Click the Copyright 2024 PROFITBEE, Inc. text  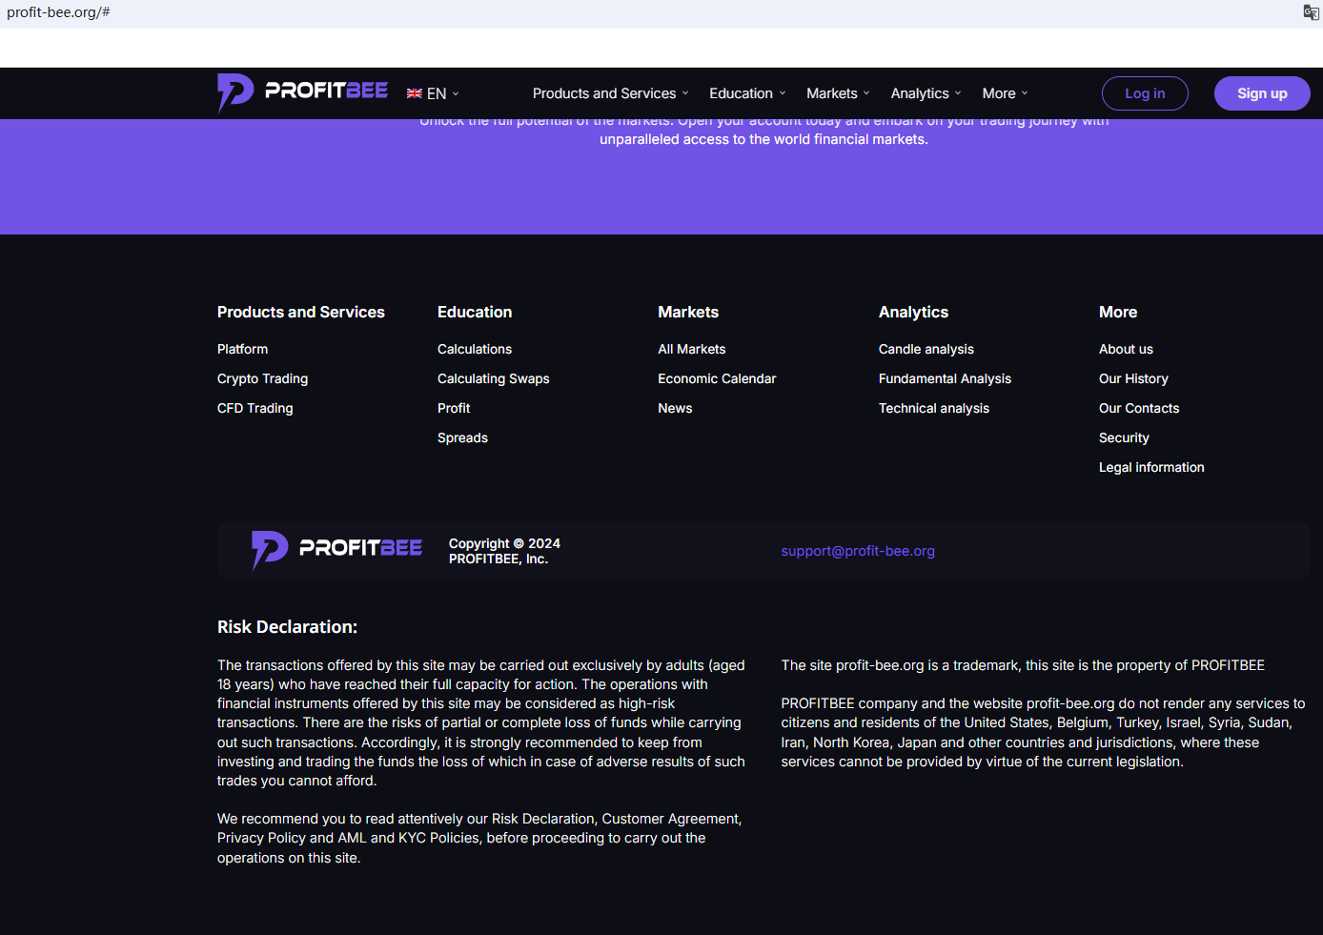[504, 551]
